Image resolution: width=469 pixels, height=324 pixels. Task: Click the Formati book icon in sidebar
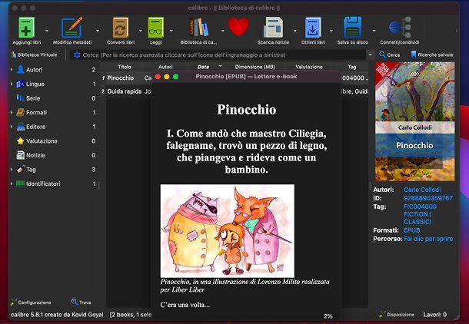point(20,112)
